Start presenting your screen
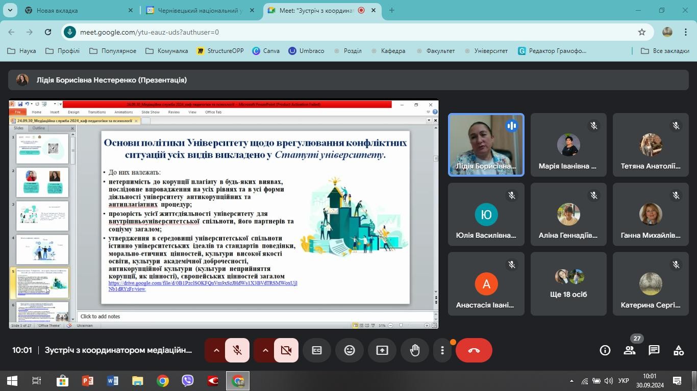 382,350
